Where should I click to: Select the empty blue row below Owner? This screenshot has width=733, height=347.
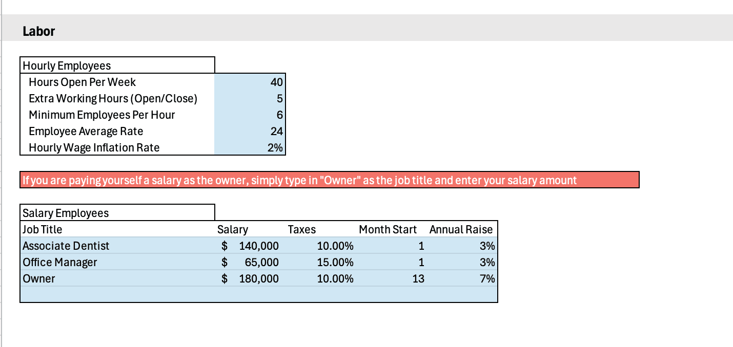(258, 294)
